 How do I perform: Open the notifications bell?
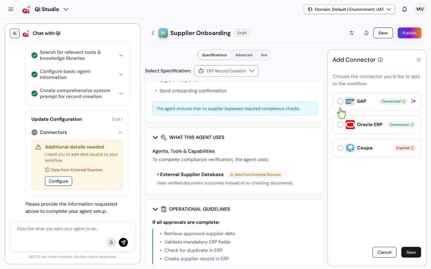[x=404, y=9]
